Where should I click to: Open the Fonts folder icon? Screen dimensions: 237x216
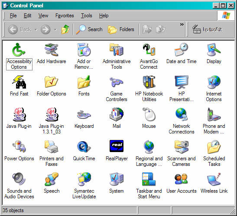click(84, 82)
